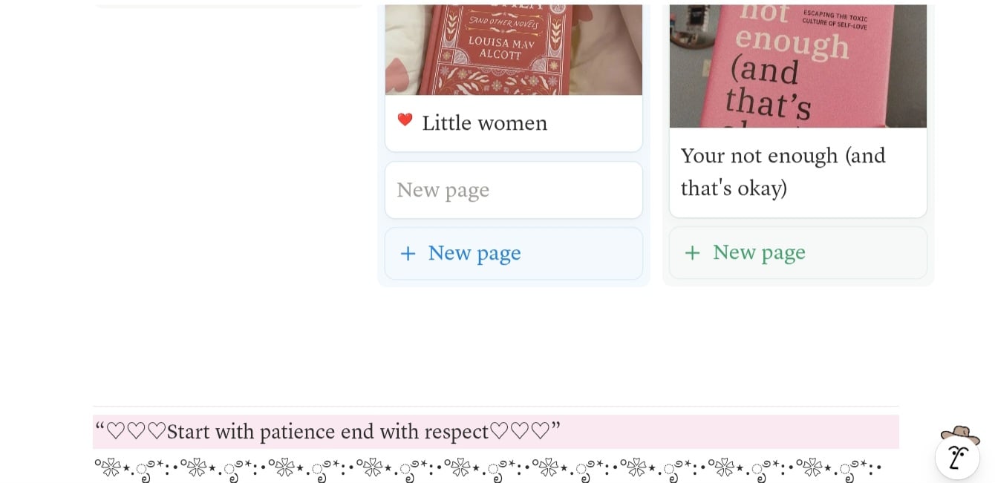Open the pink not enough book cover image
This screenshot has height=483, width=995.
pos(798,66)
